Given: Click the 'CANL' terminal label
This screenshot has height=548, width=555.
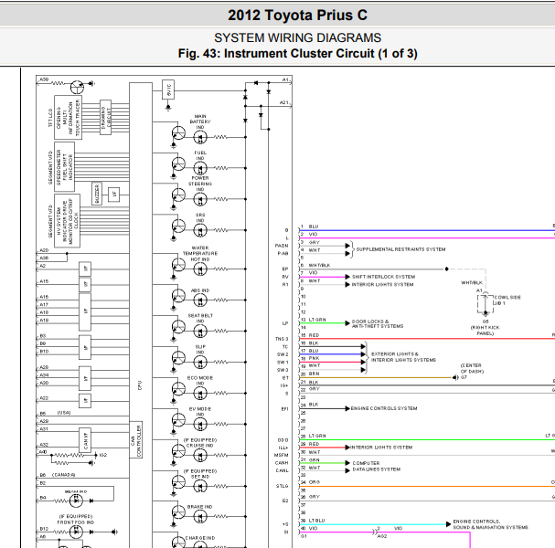Looking at the screenshot, I should tap(283, 470).
